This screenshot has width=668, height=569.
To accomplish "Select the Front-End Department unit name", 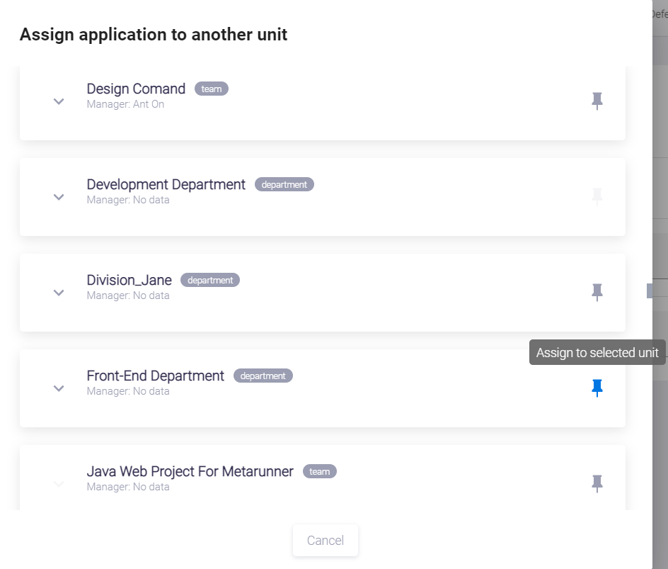I will [155, 376].
